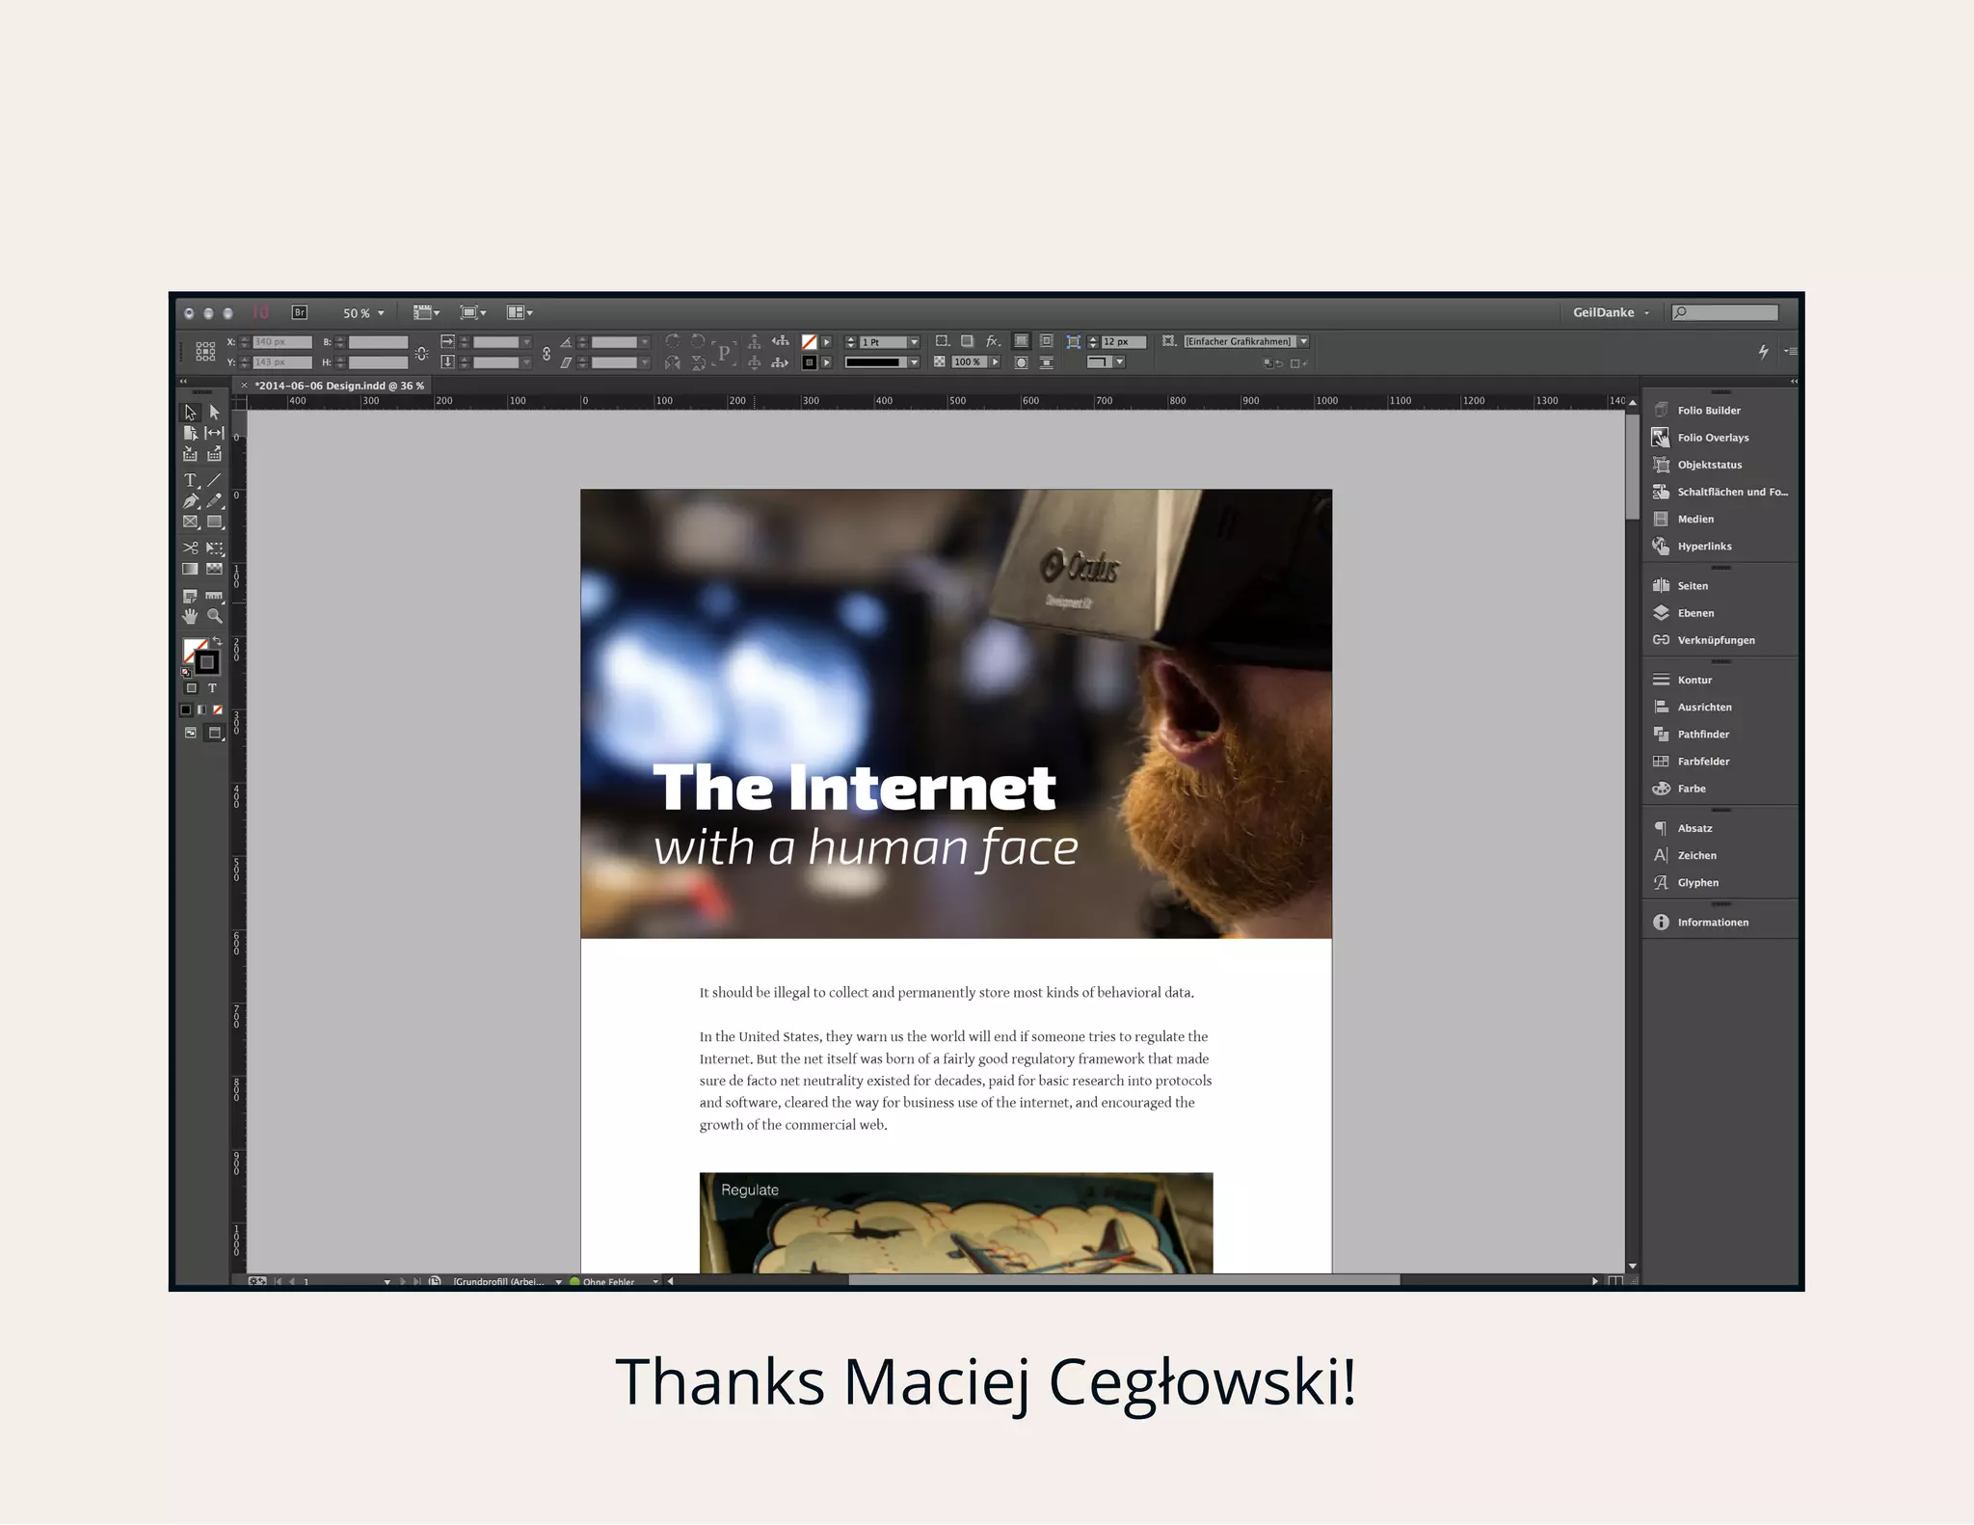Select the Line tool
The height and width of the screenshot is (1525, 1974).
point(215,480)
